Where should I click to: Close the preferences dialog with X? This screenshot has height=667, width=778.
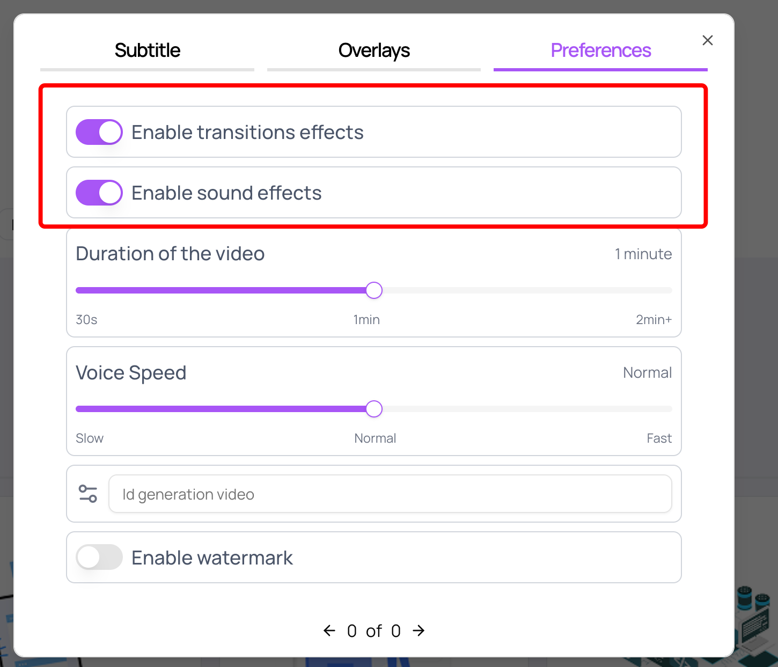click(707, 40)
